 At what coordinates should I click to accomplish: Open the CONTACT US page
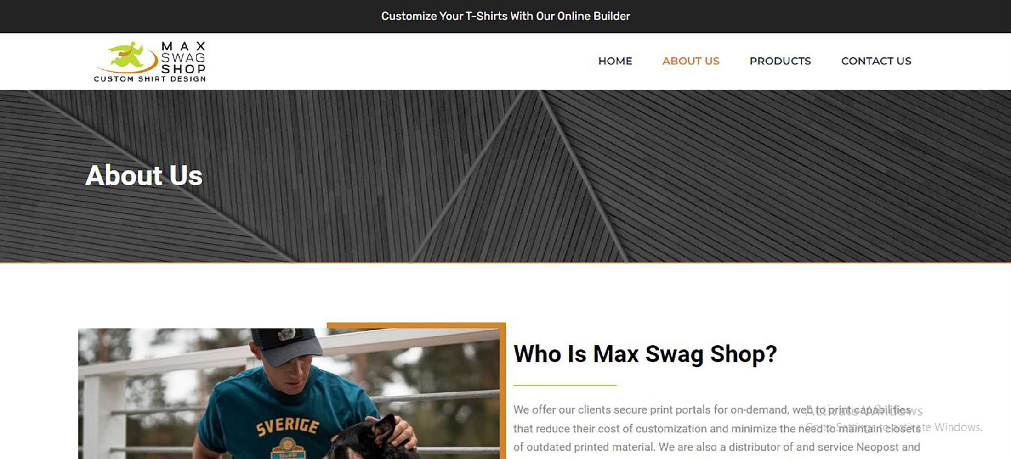[876, 61]
